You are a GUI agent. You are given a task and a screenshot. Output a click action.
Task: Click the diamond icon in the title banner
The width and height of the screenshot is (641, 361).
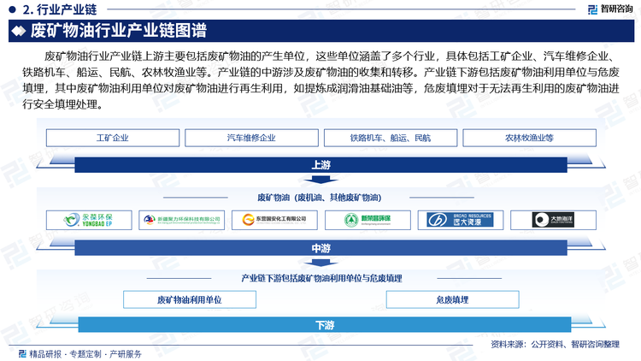[19, 31]
